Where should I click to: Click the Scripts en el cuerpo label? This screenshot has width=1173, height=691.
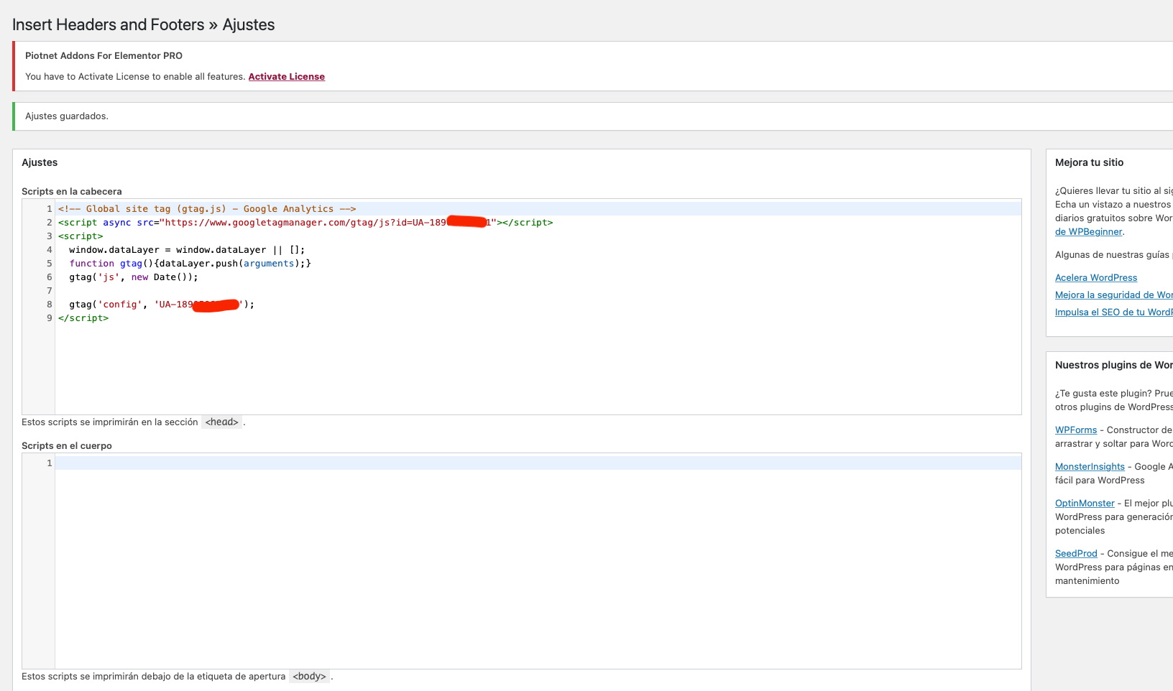coord(67,446)
